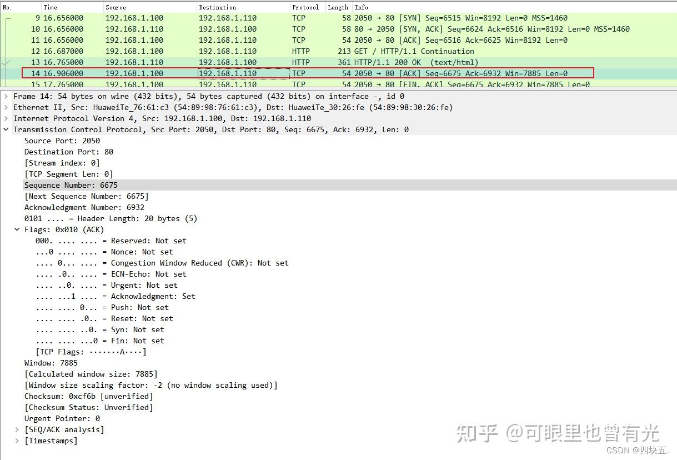Click the Time column header to sort
The height and width of the screenshot is (460, 677).
click(50, 7)
